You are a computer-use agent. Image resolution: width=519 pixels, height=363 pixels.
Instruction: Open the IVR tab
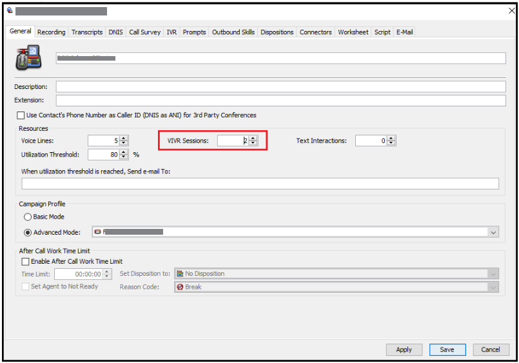coord(171,32)
